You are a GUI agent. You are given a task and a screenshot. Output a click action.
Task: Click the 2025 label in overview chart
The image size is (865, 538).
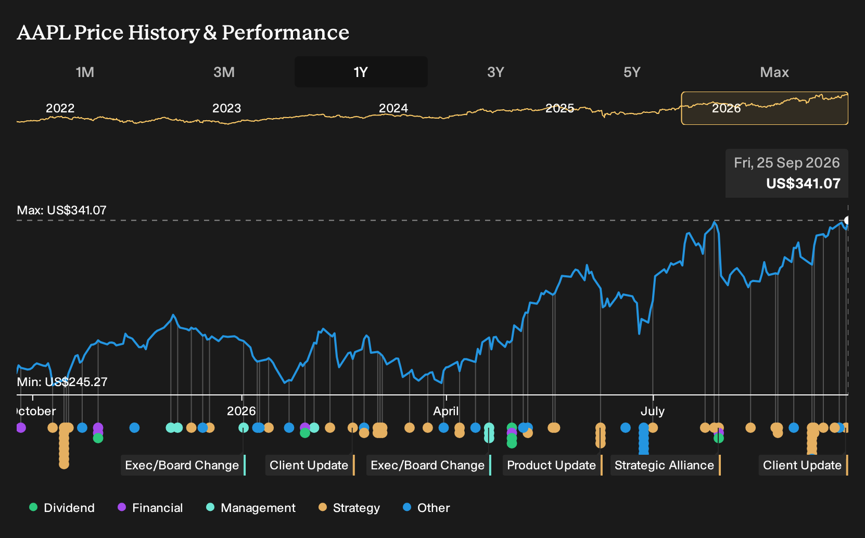(560, 108)
